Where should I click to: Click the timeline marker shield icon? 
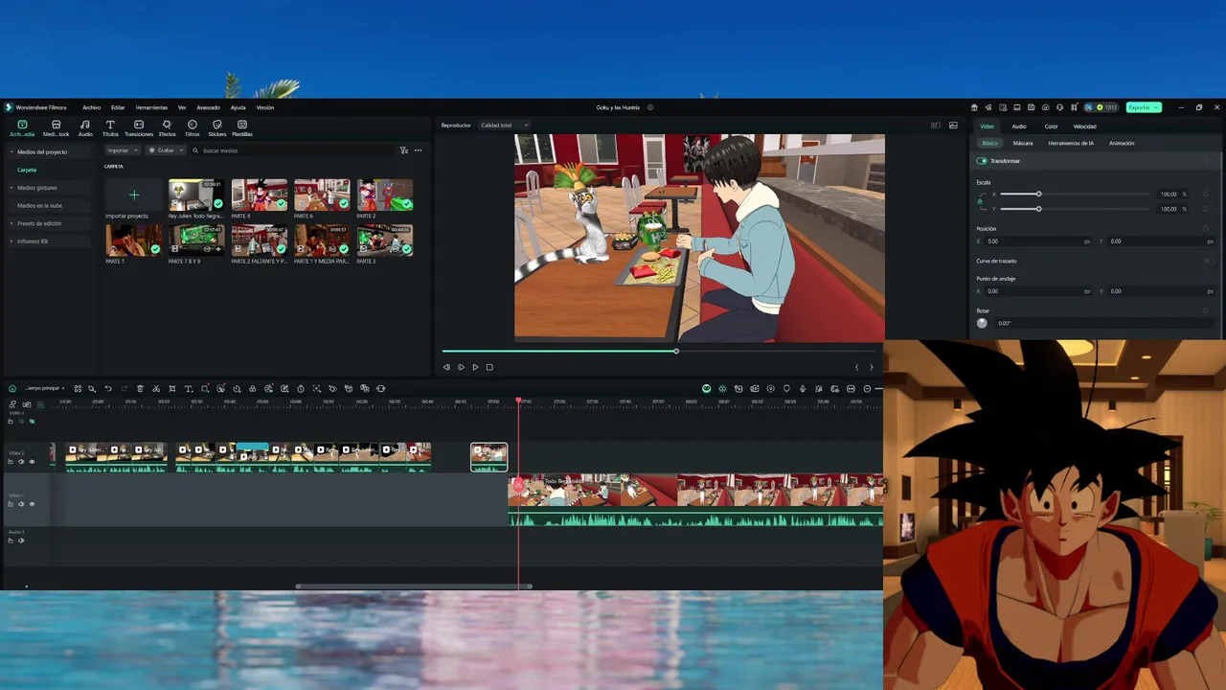point(786,388)
